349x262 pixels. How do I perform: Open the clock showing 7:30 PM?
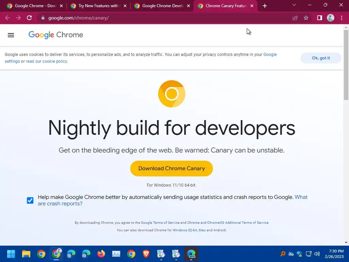[334, 254]
